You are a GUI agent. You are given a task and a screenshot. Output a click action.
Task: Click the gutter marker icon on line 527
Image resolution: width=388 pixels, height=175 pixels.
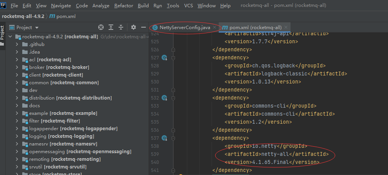coord(164,58)
